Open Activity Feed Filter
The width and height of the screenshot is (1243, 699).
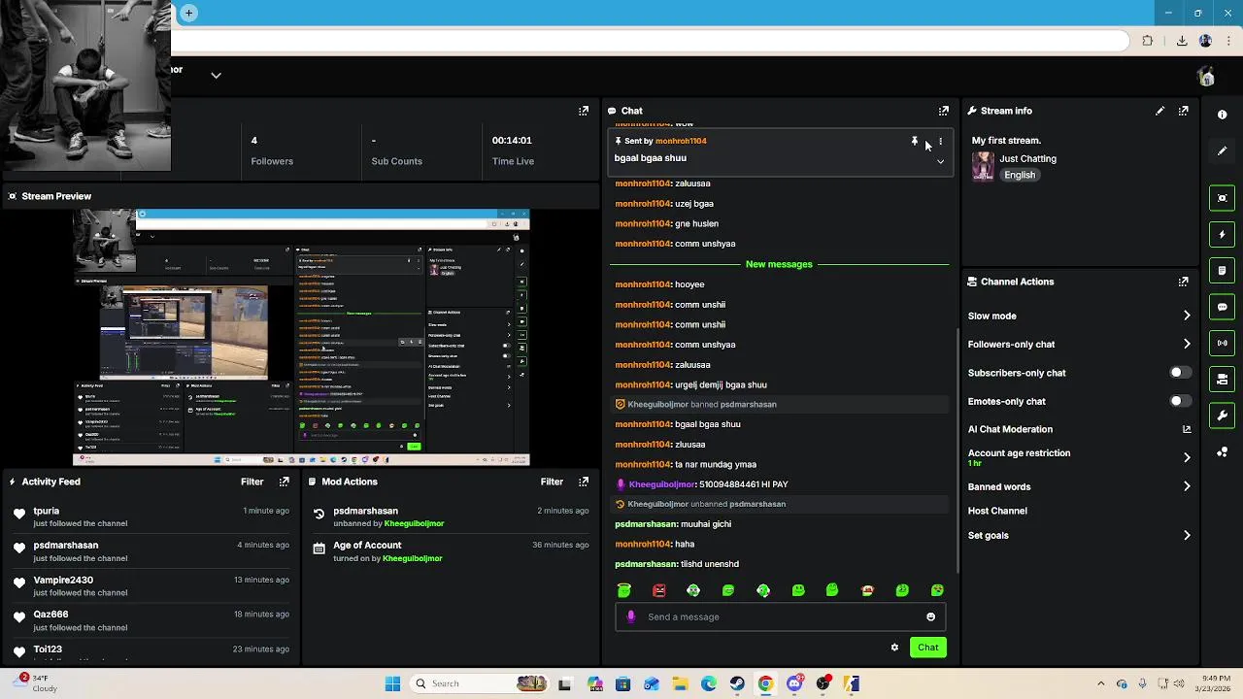pos(252,482)
